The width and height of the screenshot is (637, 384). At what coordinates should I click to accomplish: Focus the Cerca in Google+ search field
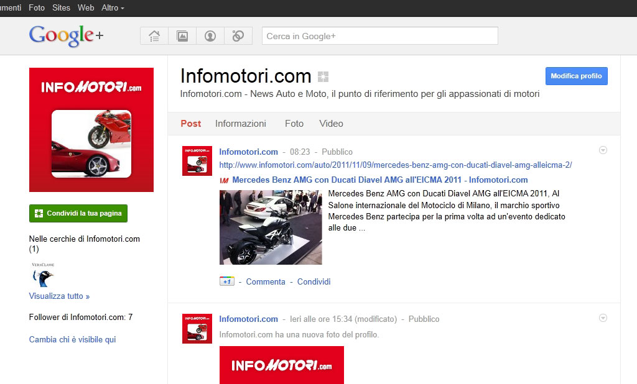tap(379, 36)
